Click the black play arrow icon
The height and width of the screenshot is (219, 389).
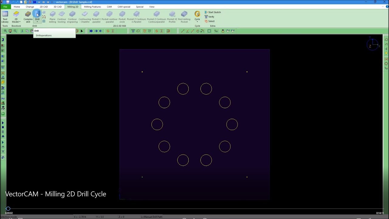[x=82, y=31]
